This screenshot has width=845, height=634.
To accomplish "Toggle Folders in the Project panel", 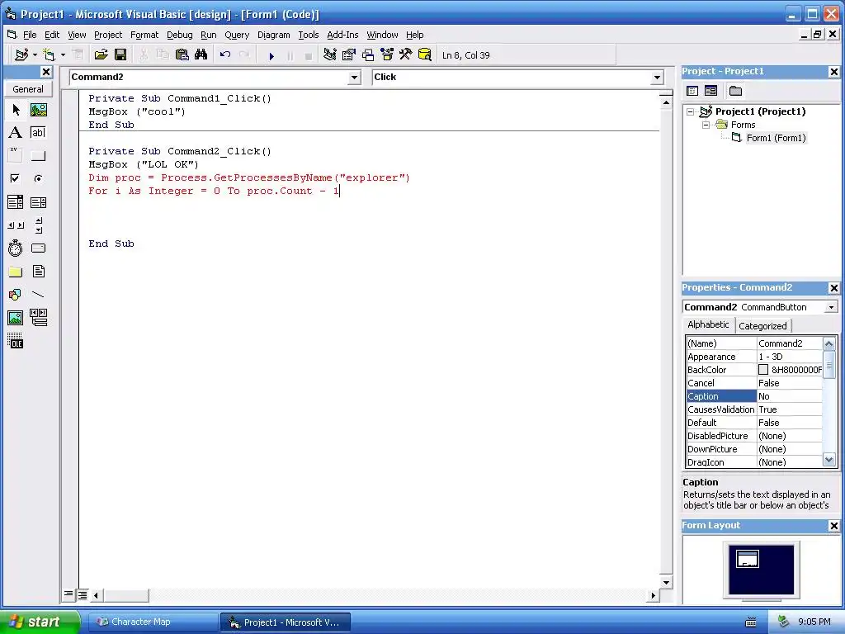I will click(735, 91).
